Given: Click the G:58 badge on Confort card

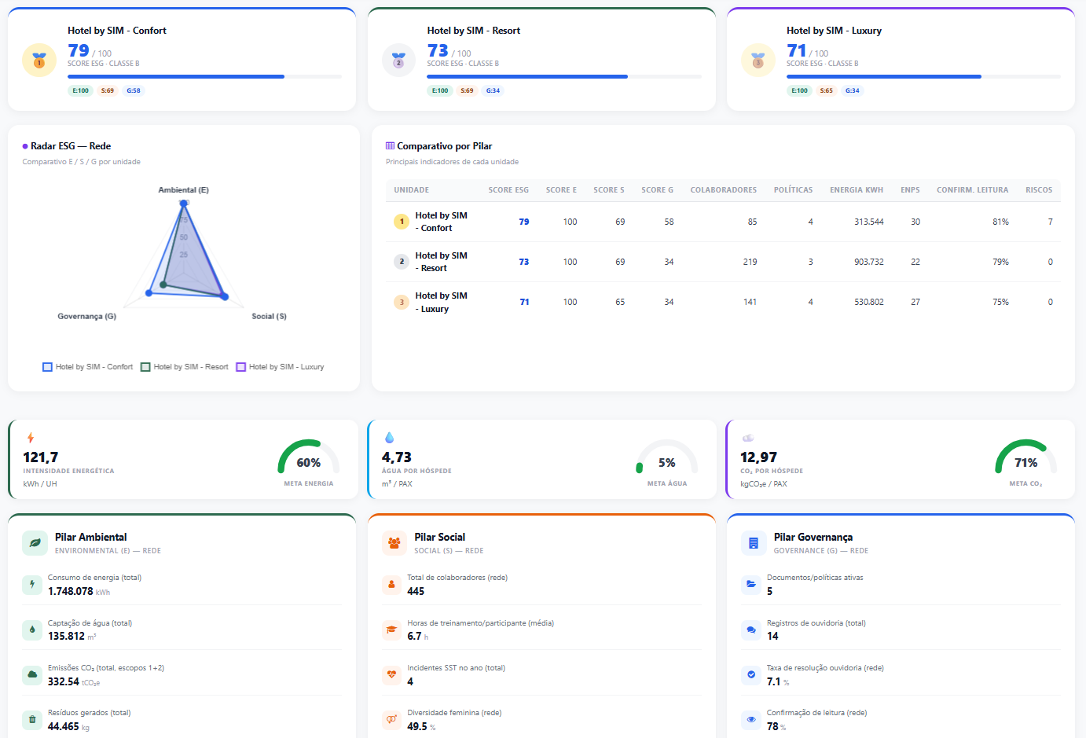Looking at the screenshot, I should click(x=134, y=90).
